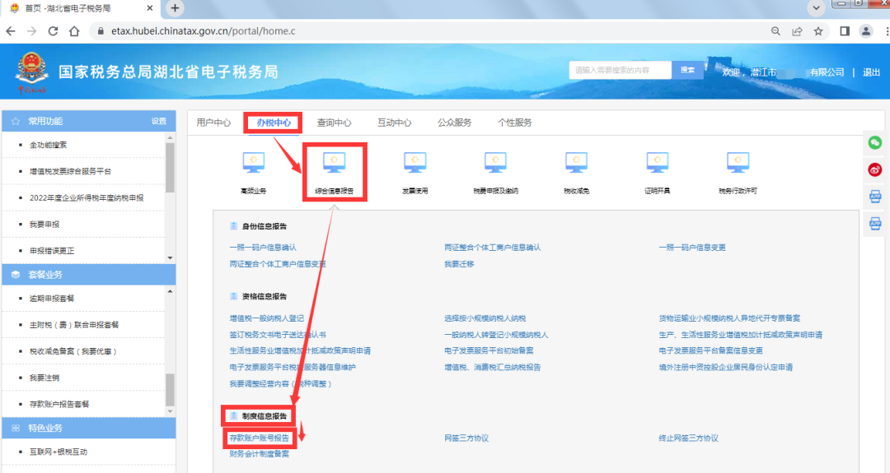This screenshot has width=890, height=473.
Task: Open the 税务行政许可 monitor icon
Action: coord(738,163)
